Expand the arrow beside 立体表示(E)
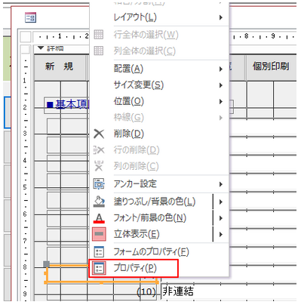This screenshot has height=305, width=301. click(x=220, y=234)
